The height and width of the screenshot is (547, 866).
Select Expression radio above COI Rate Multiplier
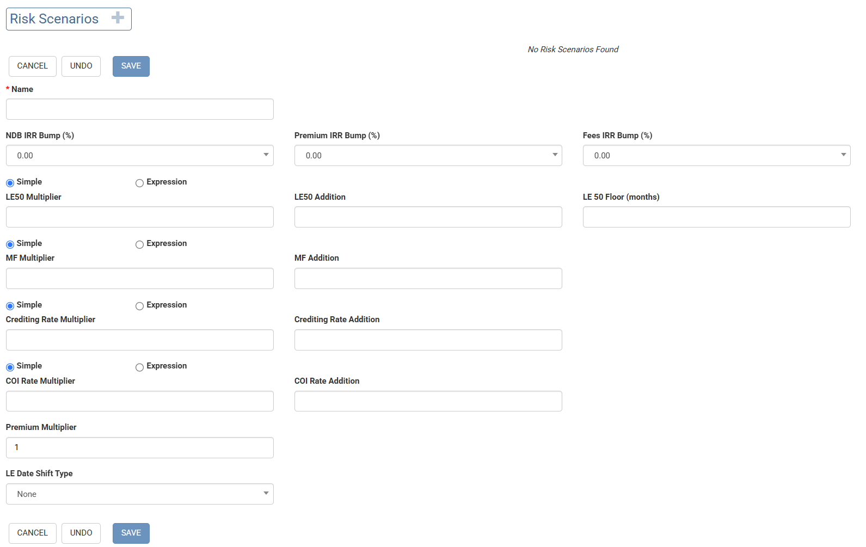(x=140, y=367)
